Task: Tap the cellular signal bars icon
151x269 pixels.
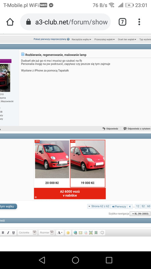Action: tap(120, 5)
